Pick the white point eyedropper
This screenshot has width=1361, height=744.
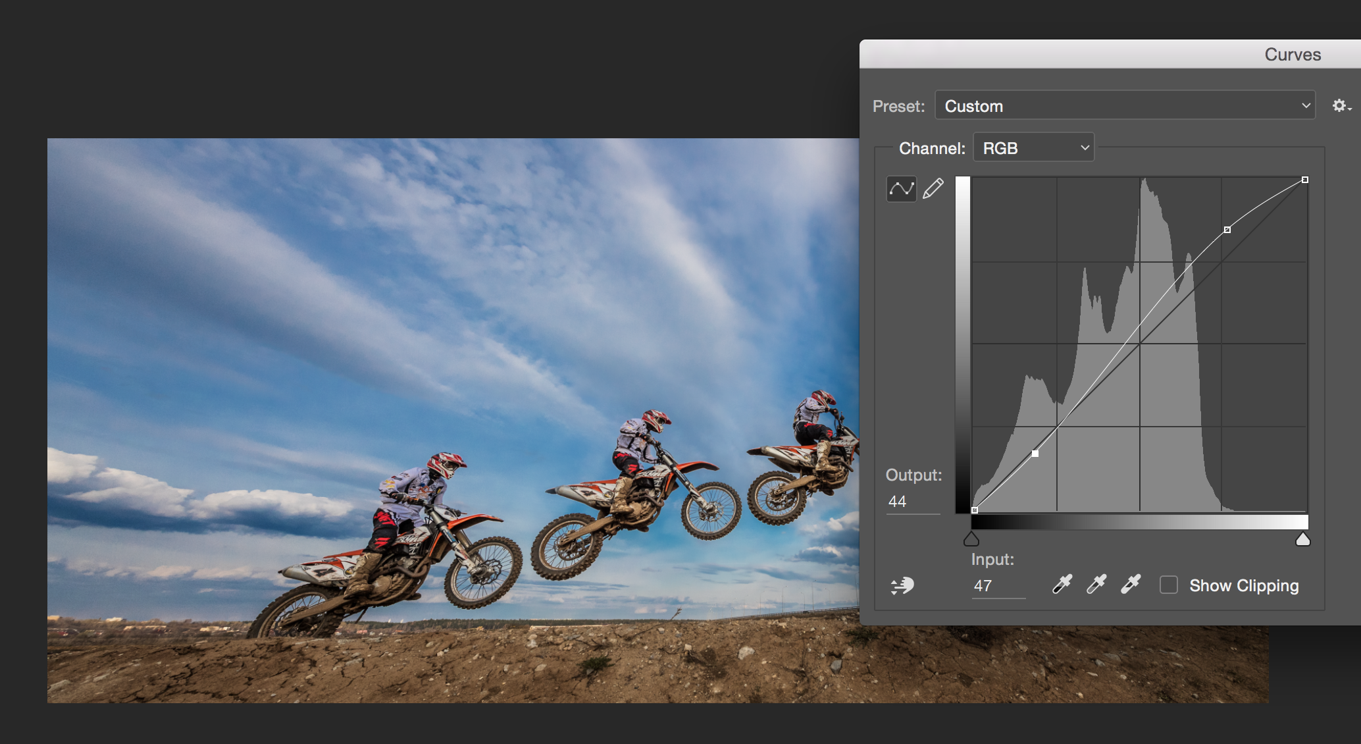click(1130, 585)
